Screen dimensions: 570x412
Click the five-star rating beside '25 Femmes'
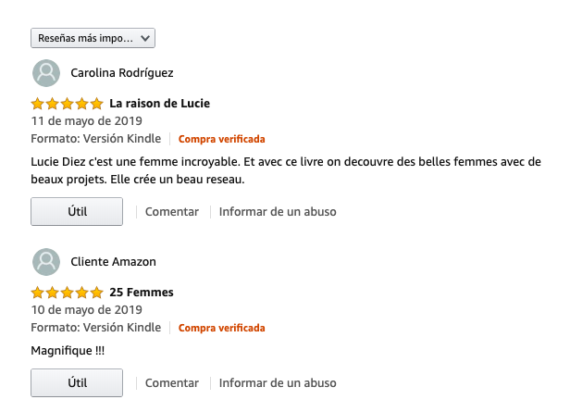point(67,293)
